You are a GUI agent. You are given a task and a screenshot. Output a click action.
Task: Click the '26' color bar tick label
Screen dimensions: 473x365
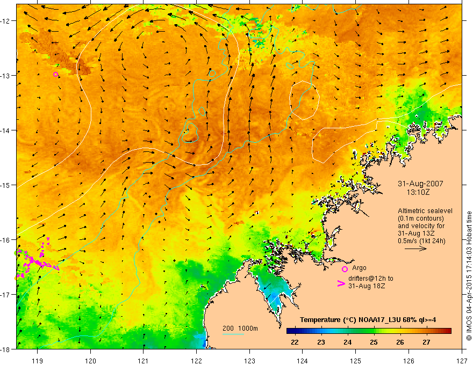[400, 342]
